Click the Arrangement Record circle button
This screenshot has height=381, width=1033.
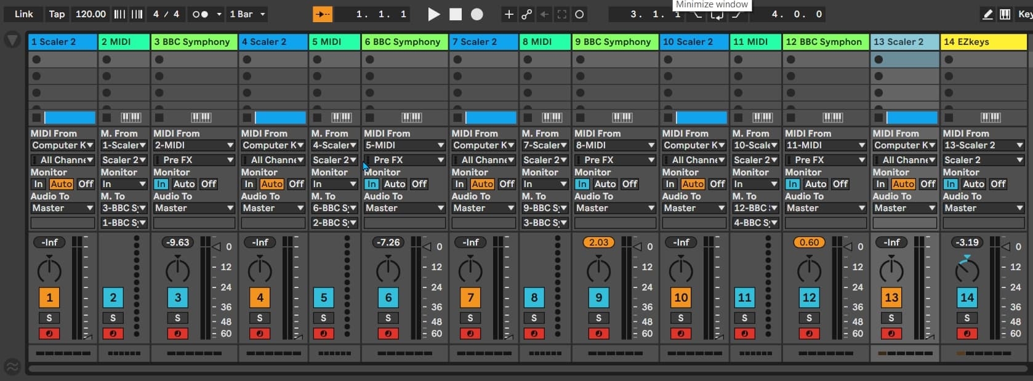477,14
